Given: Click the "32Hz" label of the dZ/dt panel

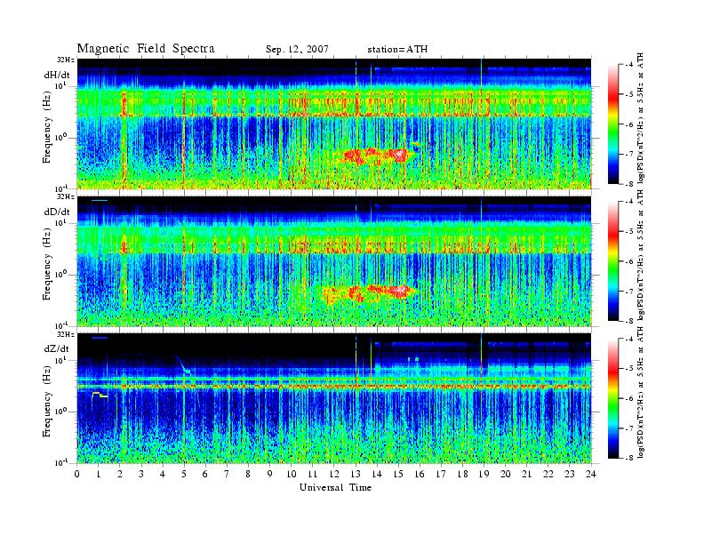Looking at the screenshot, I should coord(67,334).
